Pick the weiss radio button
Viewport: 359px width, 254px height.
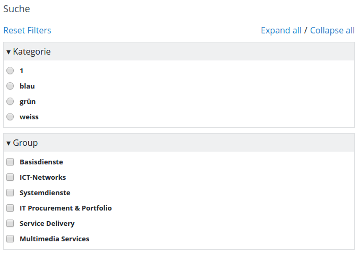10,117
